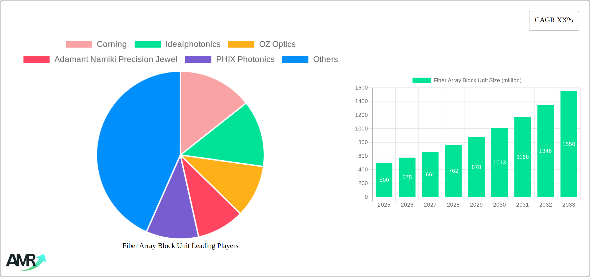Select the blue Others legend swatch
Viewport: 590px width, 277px height.
[x=295, y=59]
